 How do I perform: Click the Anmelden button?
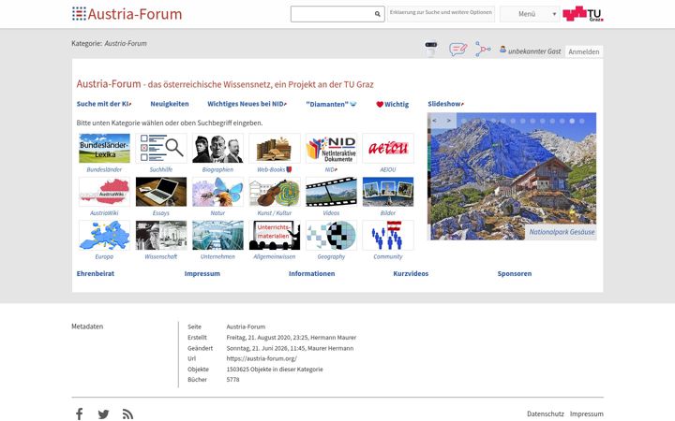[x=584, y=51]
